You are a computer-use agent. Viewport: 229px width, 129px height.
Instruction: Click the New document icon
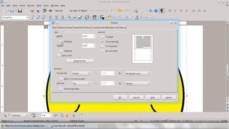(5, 11)
